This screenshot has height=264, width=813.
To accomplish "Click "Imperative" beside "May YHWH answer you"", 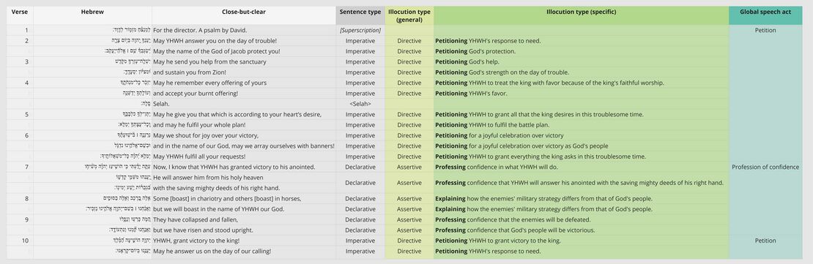I will [360, 41].
